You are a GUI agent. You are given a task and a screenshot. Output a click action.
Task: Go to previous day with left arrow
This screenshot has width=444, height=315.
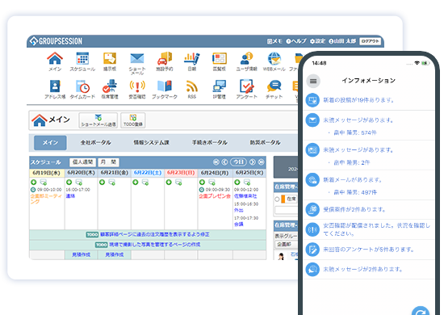click(x=224, y=162)
